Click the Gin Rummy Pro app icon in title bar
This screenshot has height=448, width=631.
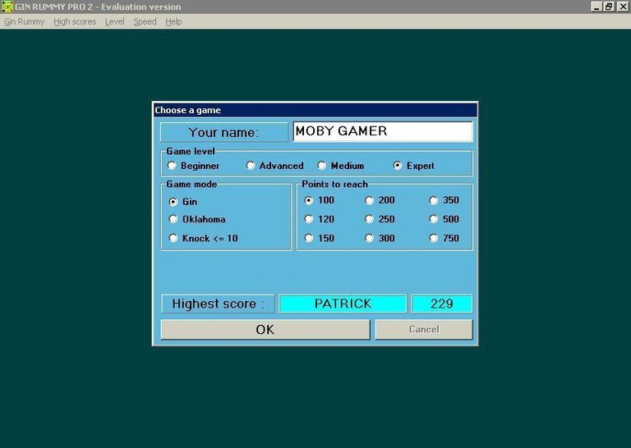(7, 7)
